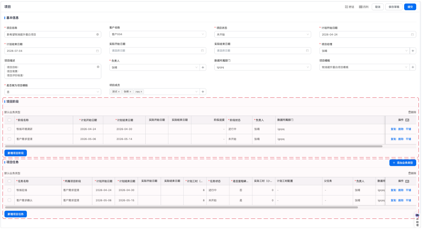Click 进行中 status in 牧场环境调研 stage row
The width and height of the screenshot is (422, 230).
click(232, 129)
